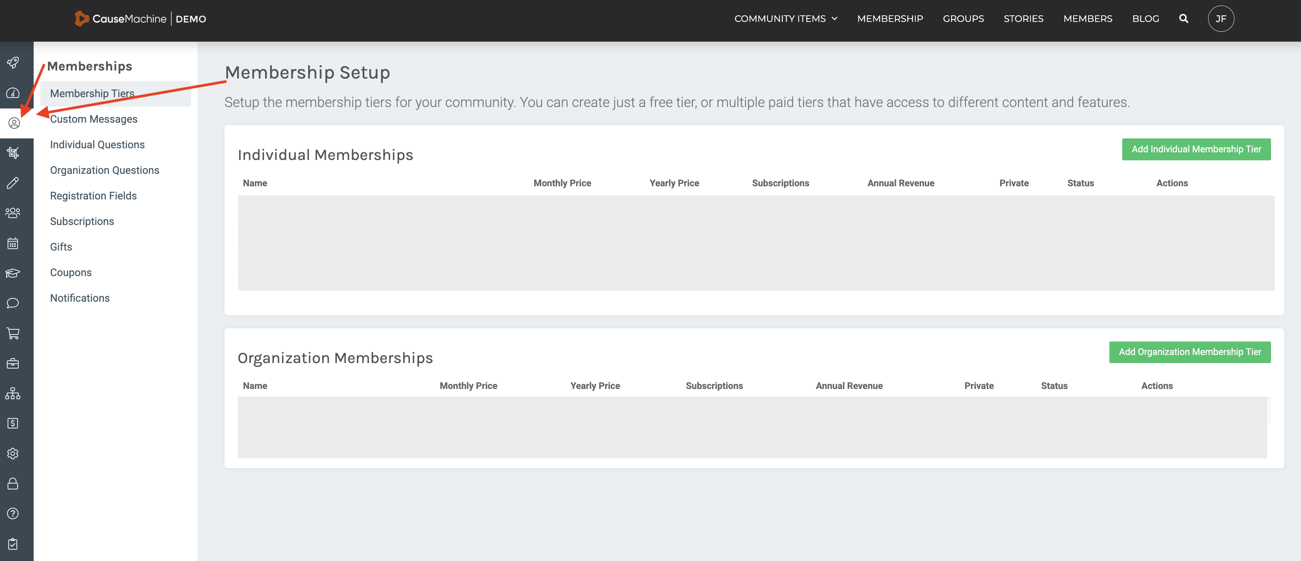The width and height of the screenshot is (1301, 561).
Task: Select Coupons in Memberships sidebar
Action: tap(71, 272)
